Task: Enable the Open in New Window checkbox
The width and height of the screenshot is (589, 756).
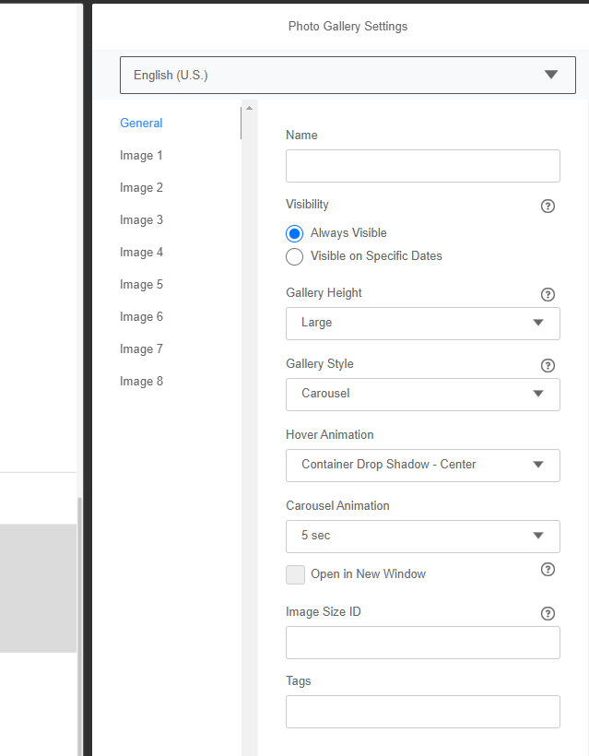Action: click(x=295, y=574)
